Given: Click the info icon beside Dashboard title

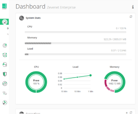Looking at the screenshot, I should point(133,7).
